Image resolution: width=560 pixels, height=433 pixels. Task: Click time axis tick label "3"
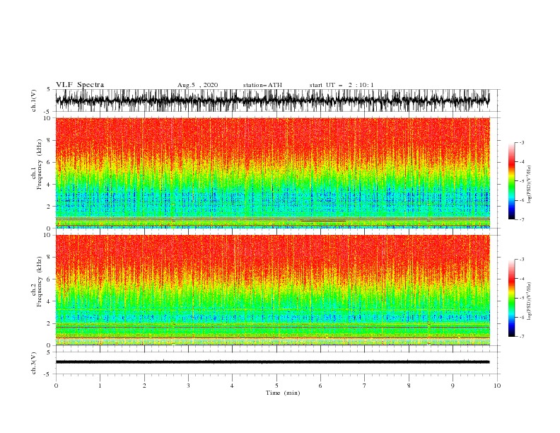188,386
